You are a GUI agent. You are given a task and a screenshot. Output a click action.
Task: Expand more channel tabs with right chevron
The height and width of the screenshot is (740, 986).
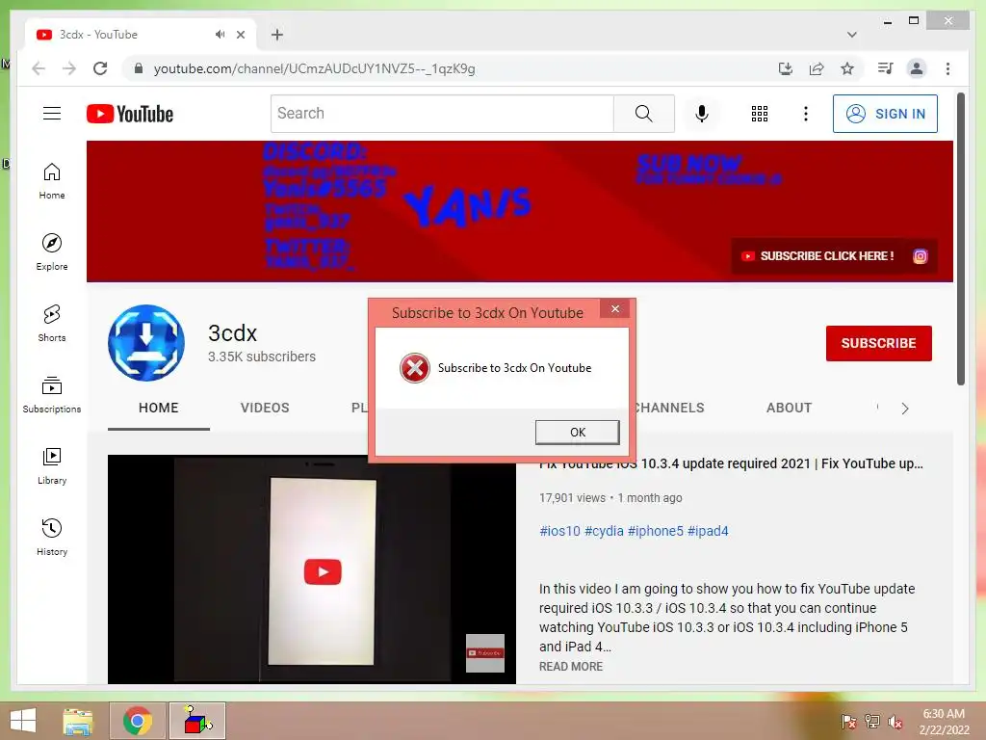tap(905, 409)
